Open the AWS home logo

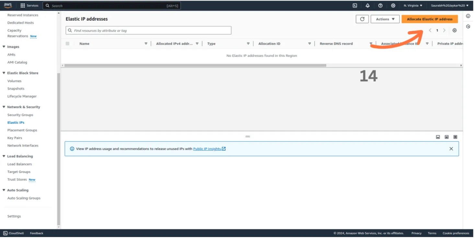pos(8,5)
